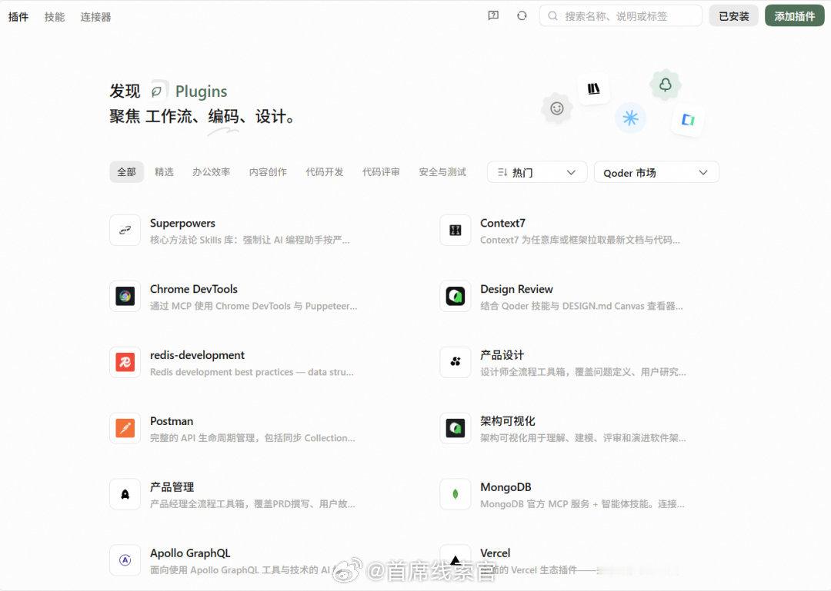Open the redis-development plugin title
831x591 pixels.
click(x=197, y=355)
